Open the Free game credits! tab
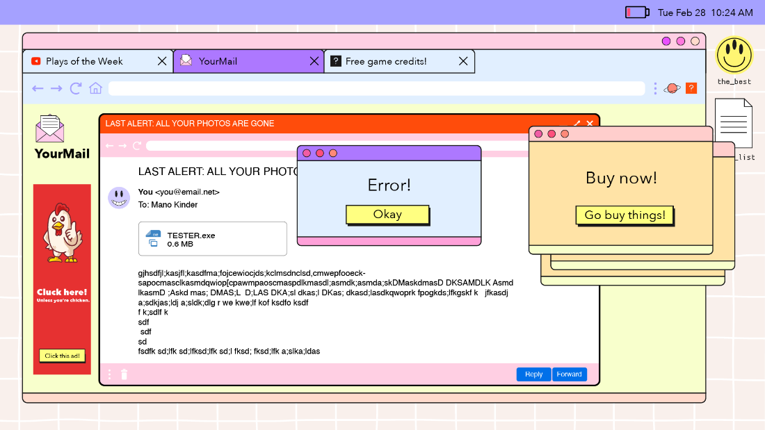 (398, 61)
